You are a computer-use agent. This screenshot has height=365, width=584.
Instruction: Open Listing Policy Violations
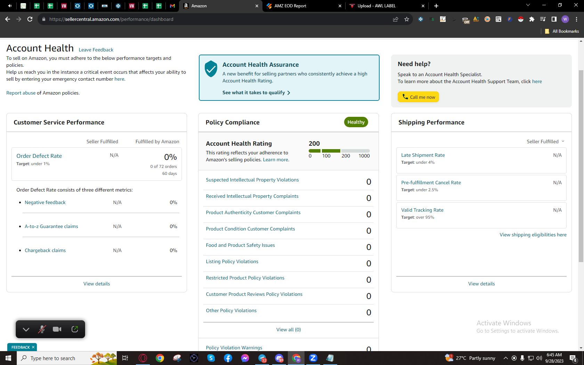pos(232,261)
